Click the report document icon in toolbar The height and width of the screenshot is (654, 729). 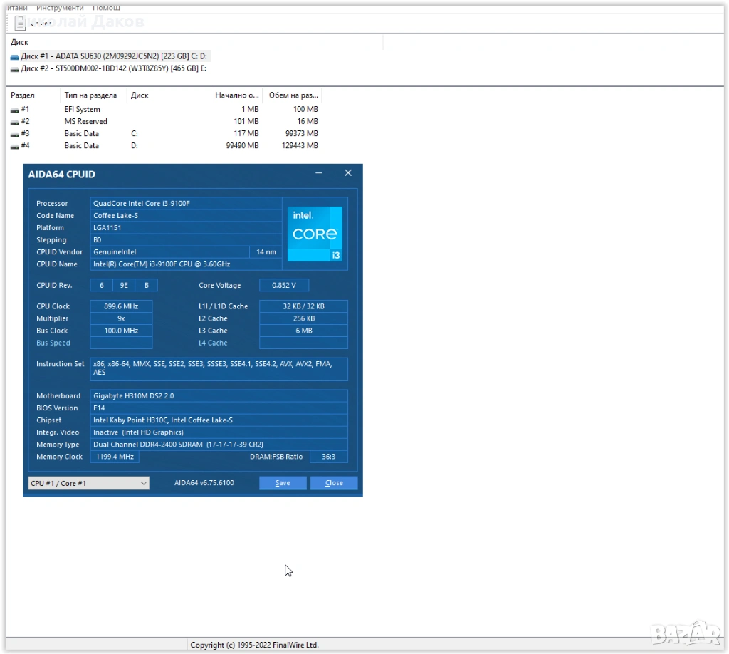[x=20, y=23]
